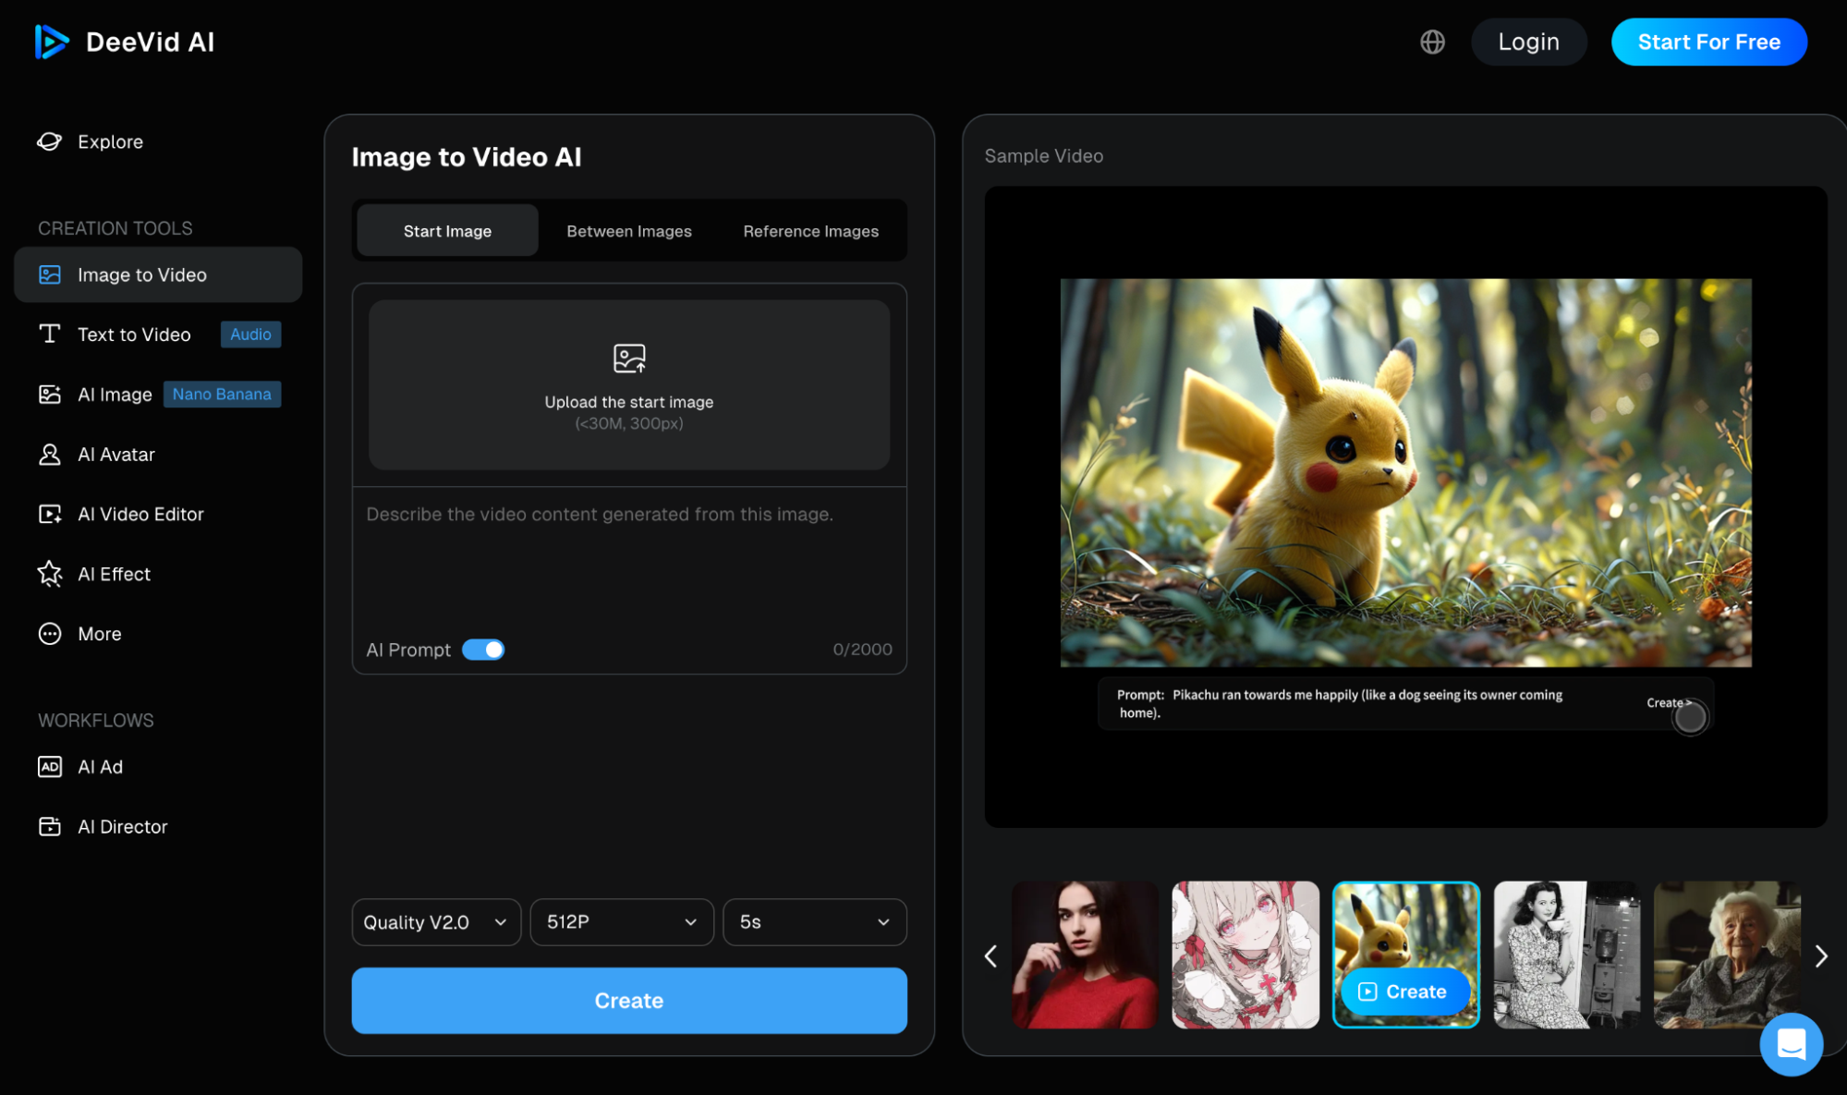Select the Reference Images tab

[x=810, y=231]
